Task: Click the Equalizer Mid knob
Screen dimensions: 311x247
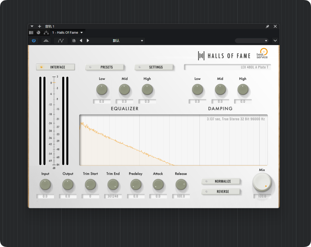Action: (x=125, y=89)
